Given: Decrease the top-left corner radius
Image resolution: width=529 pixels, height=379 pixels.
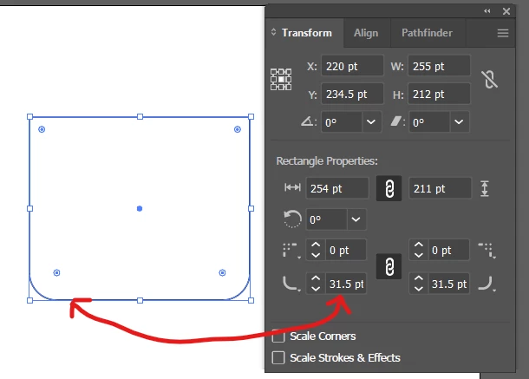Looking at the screenshot, I should pos(316,256).
